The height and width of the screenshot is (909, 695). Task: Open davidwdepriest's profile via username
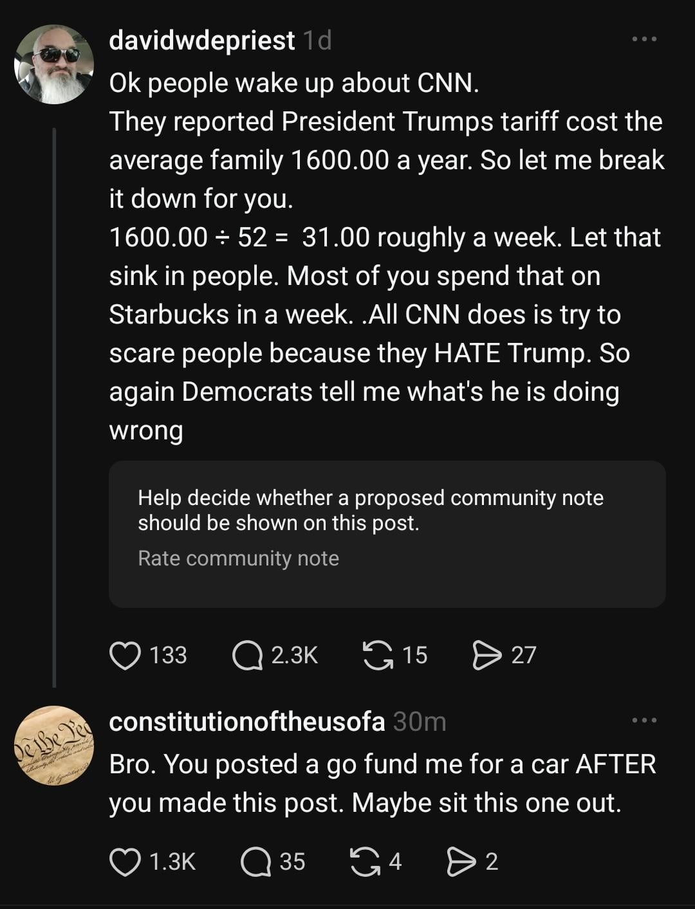click(201, 41)
